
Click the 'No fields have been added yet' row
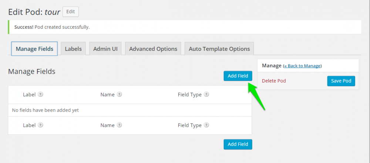pyautogui.click(x=46, y=110)
